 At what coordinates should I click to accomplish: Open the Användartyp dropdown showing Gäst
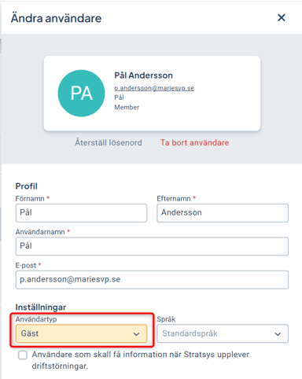pos(81,333)
